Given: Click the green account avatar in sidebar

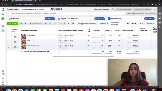Looking at the screenshot, I should [x=3, y=19].
